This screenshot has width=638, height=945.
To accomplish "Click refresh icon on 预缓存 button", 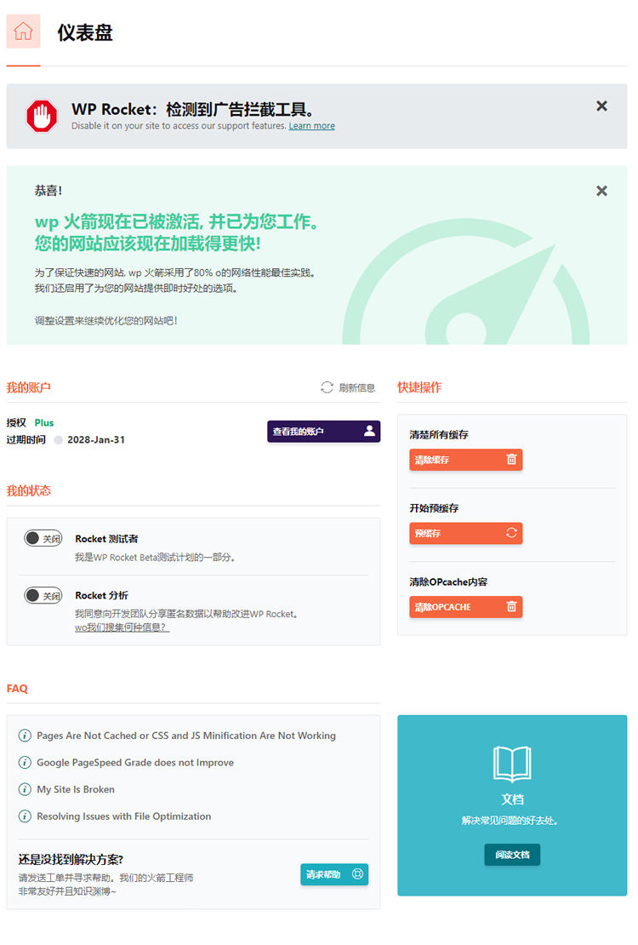I will 511,533.
